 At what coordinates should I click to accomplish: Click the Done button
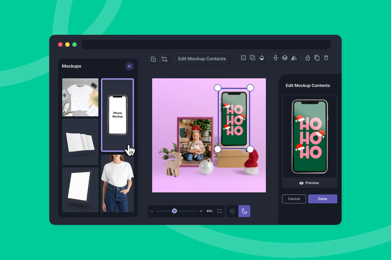[323, 199]
